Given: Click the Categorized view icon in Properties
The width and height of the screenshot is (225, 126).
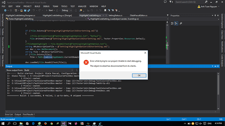Looking at the screenshot, I should coord(172,23).
